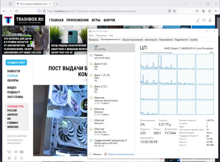Open ОБЗОРЫ sidebar link
Viewport: 220px width, 162px height.
[13, 80]
